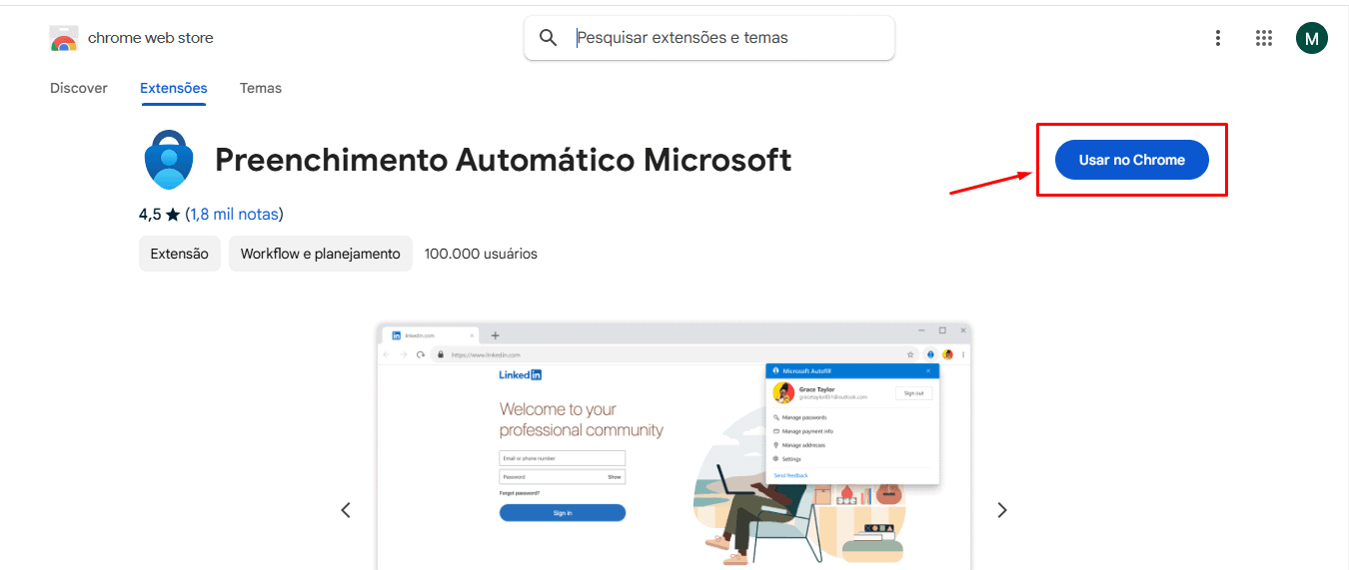Switch to the Discover tab

pyautogui.click(x=79, y=88)
